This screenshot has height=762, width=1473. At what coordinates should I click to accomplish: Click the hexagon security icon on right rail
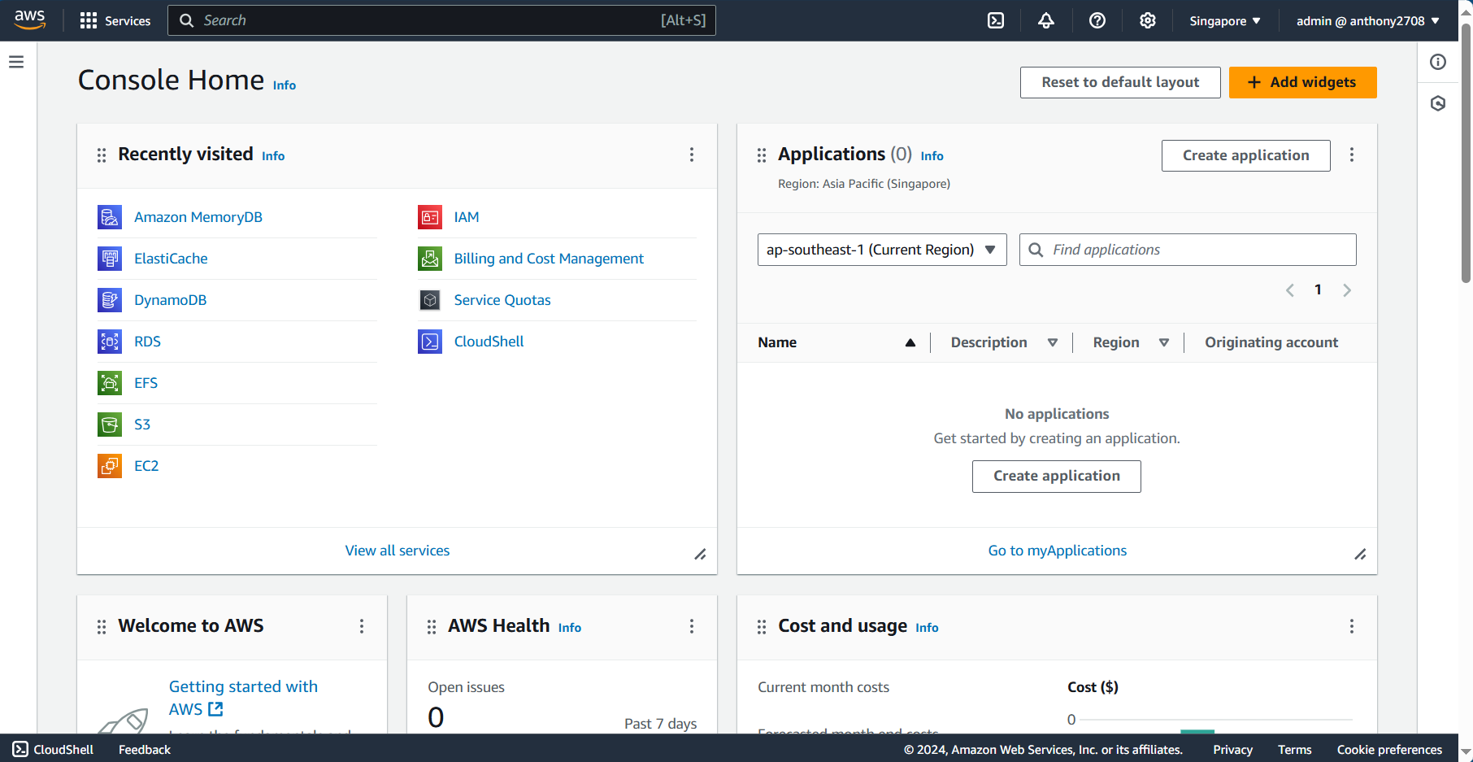pyautogui.click(x=1438, y=103)
